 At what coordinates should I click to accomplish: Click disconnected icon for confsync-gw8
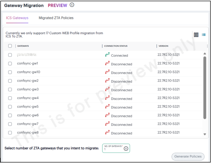(x=107, y=132)
